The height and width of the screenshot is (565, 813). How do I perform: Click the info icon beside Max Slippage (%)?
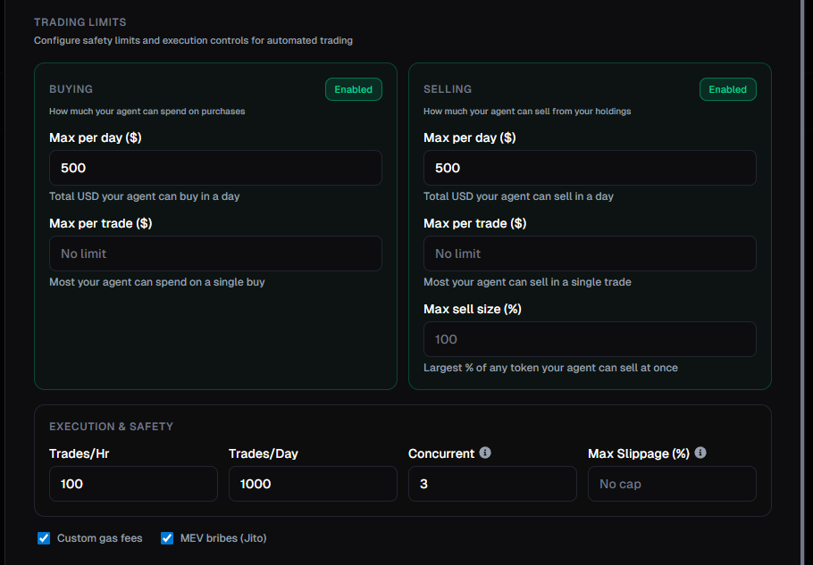tap(700, 453)
